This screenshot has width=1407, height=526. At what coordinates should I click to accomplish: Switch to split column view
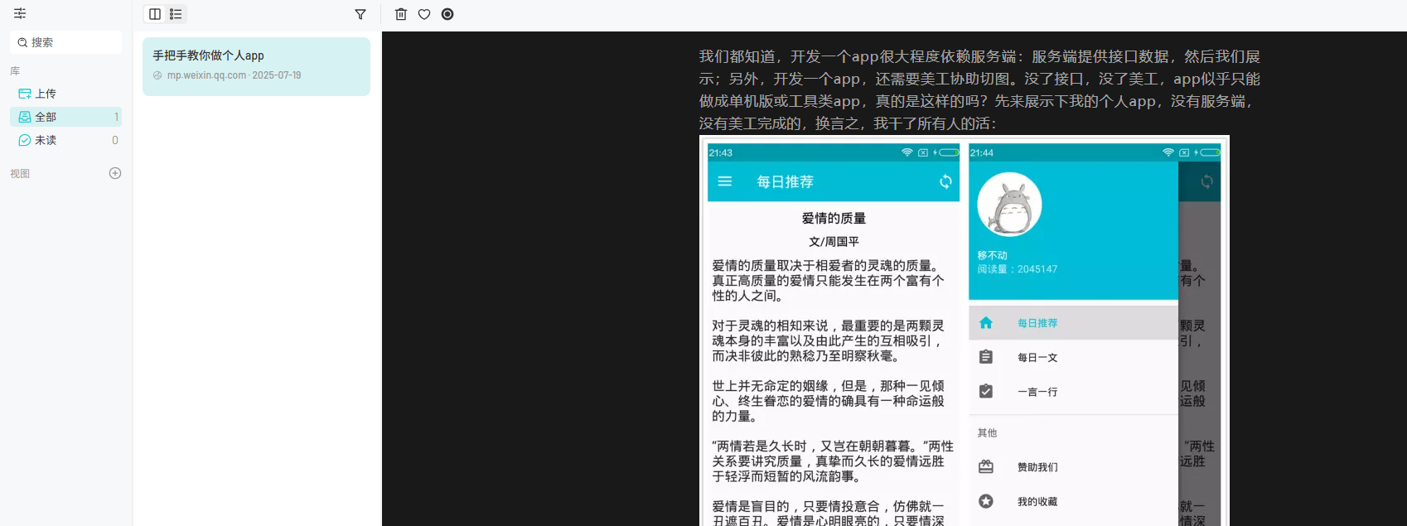(x=155, y=14)
